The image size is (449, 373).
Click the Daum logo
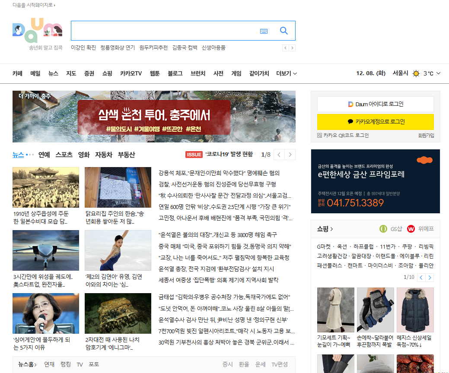tap(38, 30)
